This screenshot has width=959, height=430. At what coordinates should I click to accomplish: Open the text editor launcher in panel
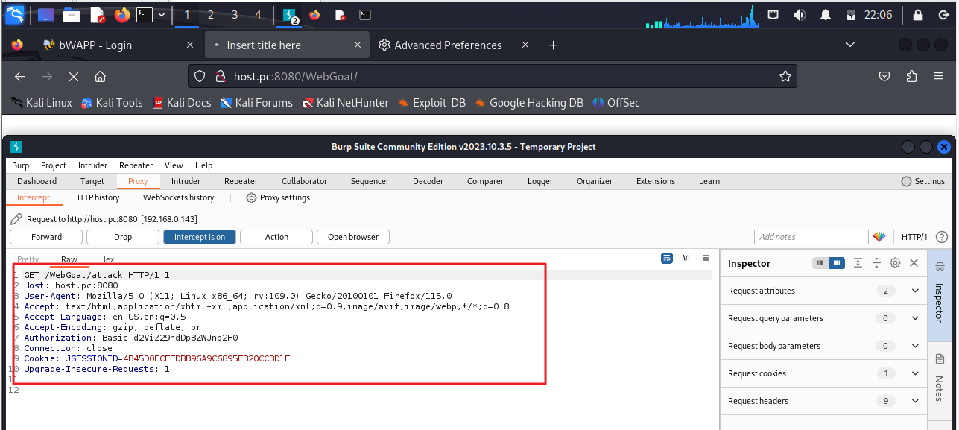point(97,14)
